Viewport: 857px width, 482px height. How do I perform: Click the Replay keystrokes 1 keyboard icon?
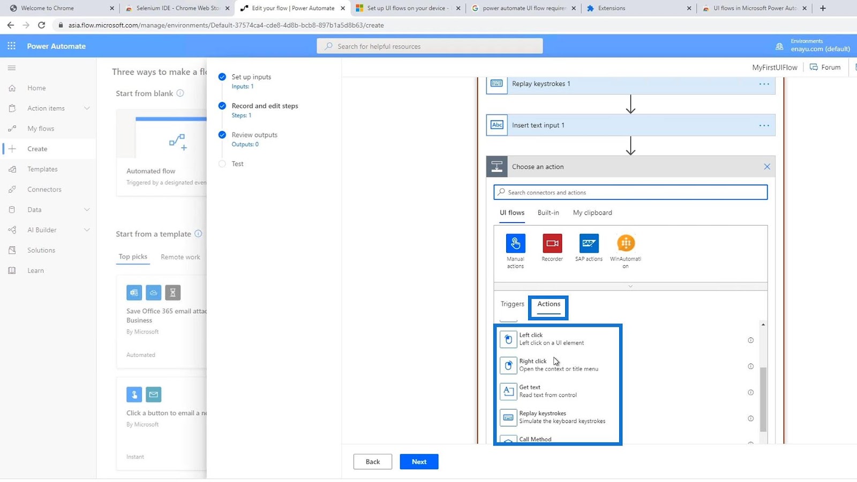click(497, 84)
